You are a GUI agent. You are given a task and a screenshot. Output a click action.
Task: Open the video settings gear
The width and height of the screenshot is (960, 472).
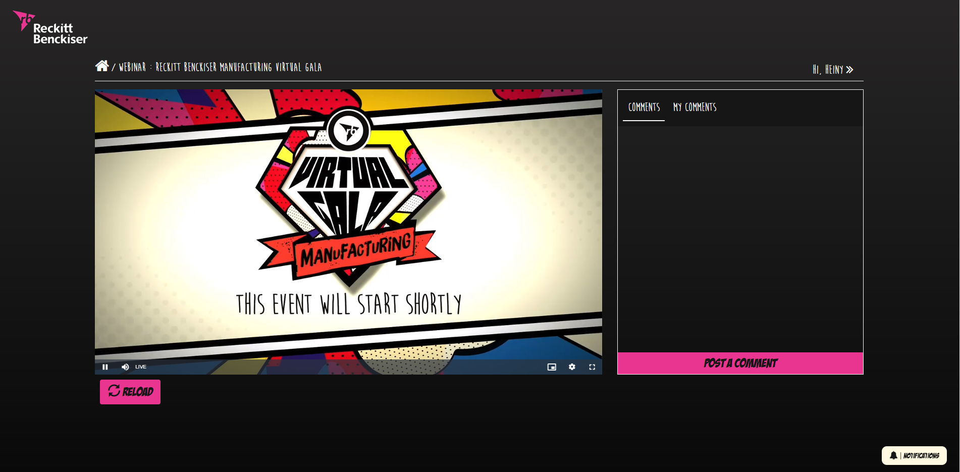[x=572, y=367]
